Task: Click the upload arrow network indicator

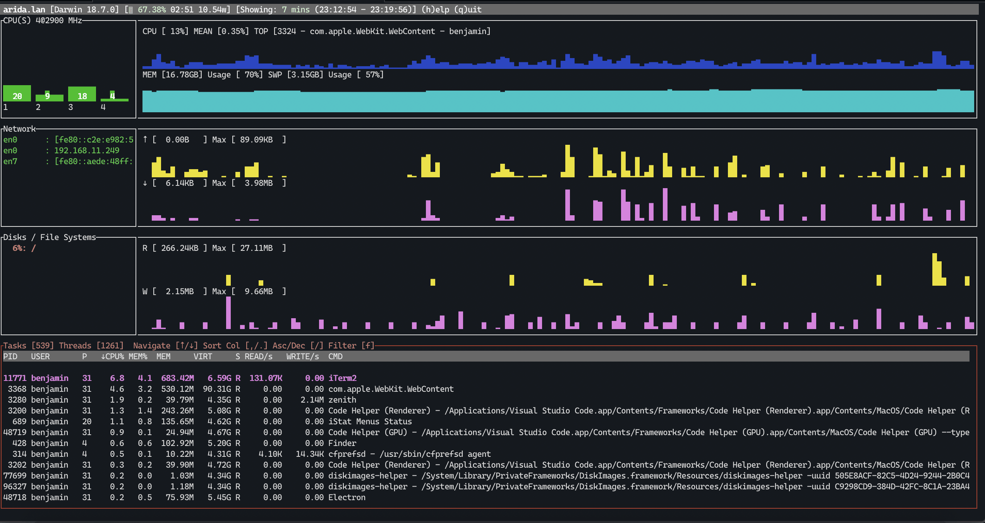Action: 145,139
